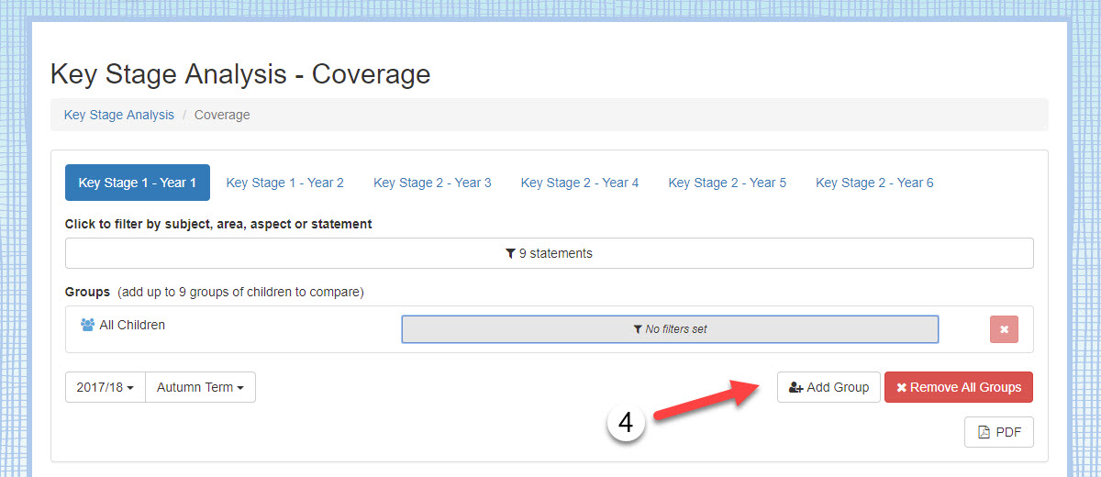Open the Key Stage 2 - Year 6 tab

pyautogui.click(x=874, y=183)
